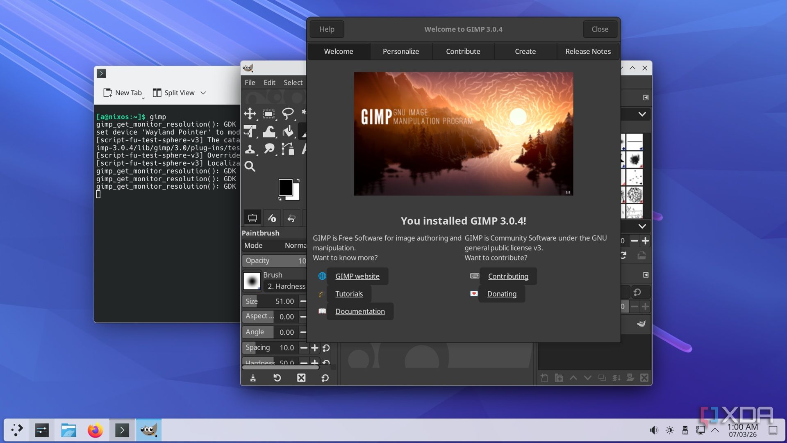This screenshot has width=787, height=443.
Task: Reset tool options to defaults
Action: point(325,378)
